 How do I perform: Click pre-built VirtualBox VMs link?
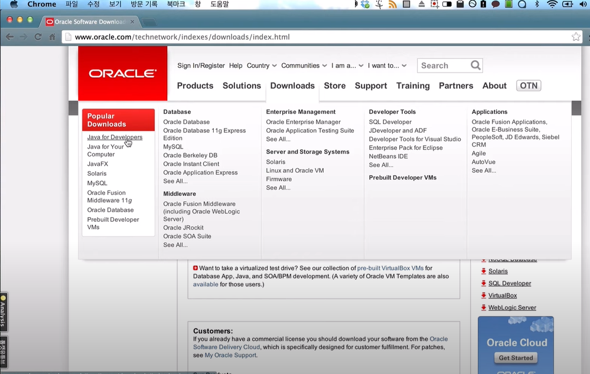pyautogui.click(x=390, y=268)
